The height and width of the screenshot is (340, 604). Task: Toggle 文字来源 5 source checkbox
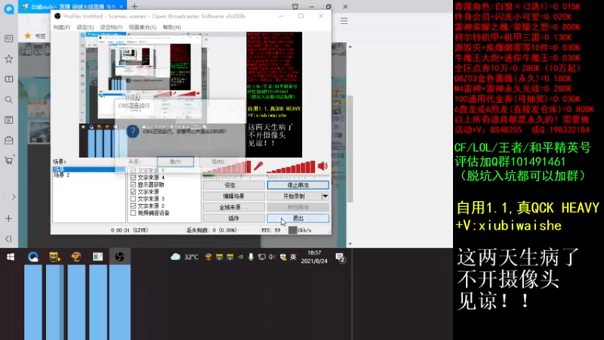tap(134, 171)
